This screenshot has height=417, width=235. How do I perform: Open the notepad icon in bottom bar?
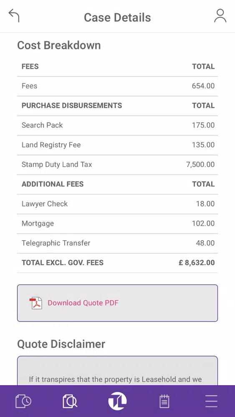coord(164,401)
